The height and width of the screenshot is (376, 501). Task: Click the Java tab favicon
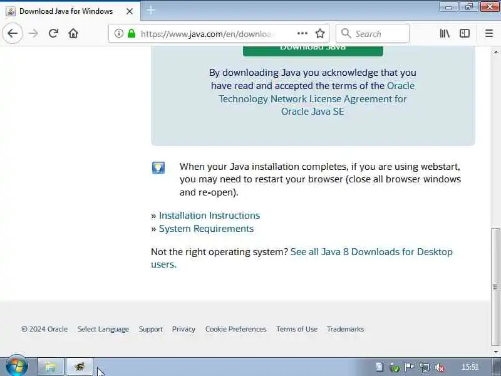[11, 11]
